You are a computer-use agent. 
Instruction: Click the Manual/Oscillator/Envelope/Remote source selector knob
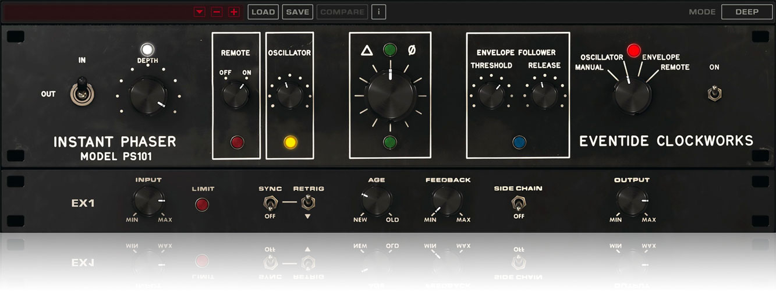coord(632,95)
